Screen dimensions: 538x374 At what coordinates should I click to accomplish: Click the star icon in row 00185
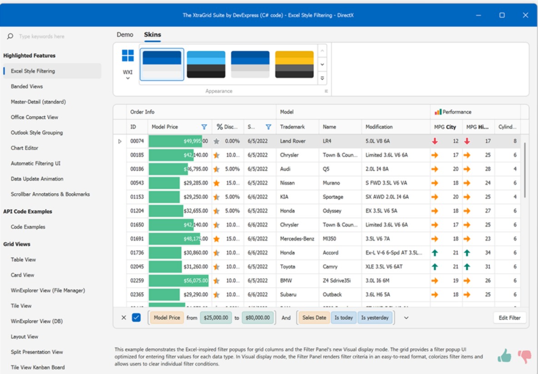point(216,155)
